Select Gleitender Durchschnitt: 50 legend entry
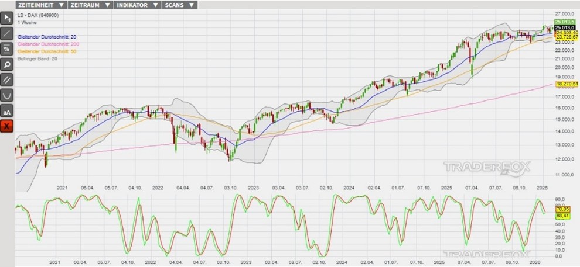This screenshot has width=580, height=267. point(47,51)
